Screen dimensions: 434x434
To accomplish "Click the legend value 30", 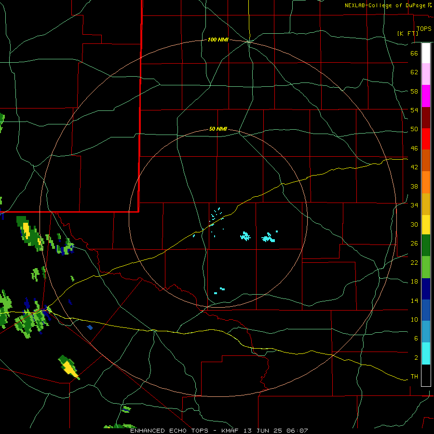I will click(x=414, y=224).
